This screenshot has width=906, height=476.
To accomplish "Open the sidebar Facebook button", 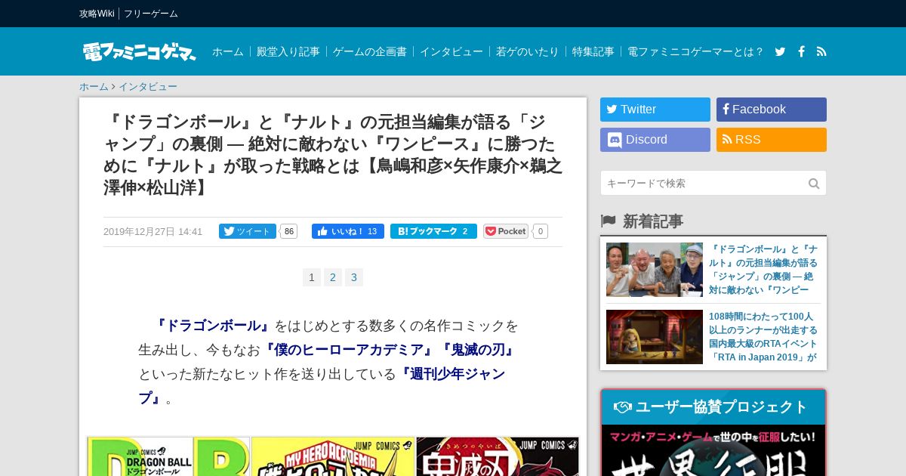I will pyautogui.click(x=772, y=110).
